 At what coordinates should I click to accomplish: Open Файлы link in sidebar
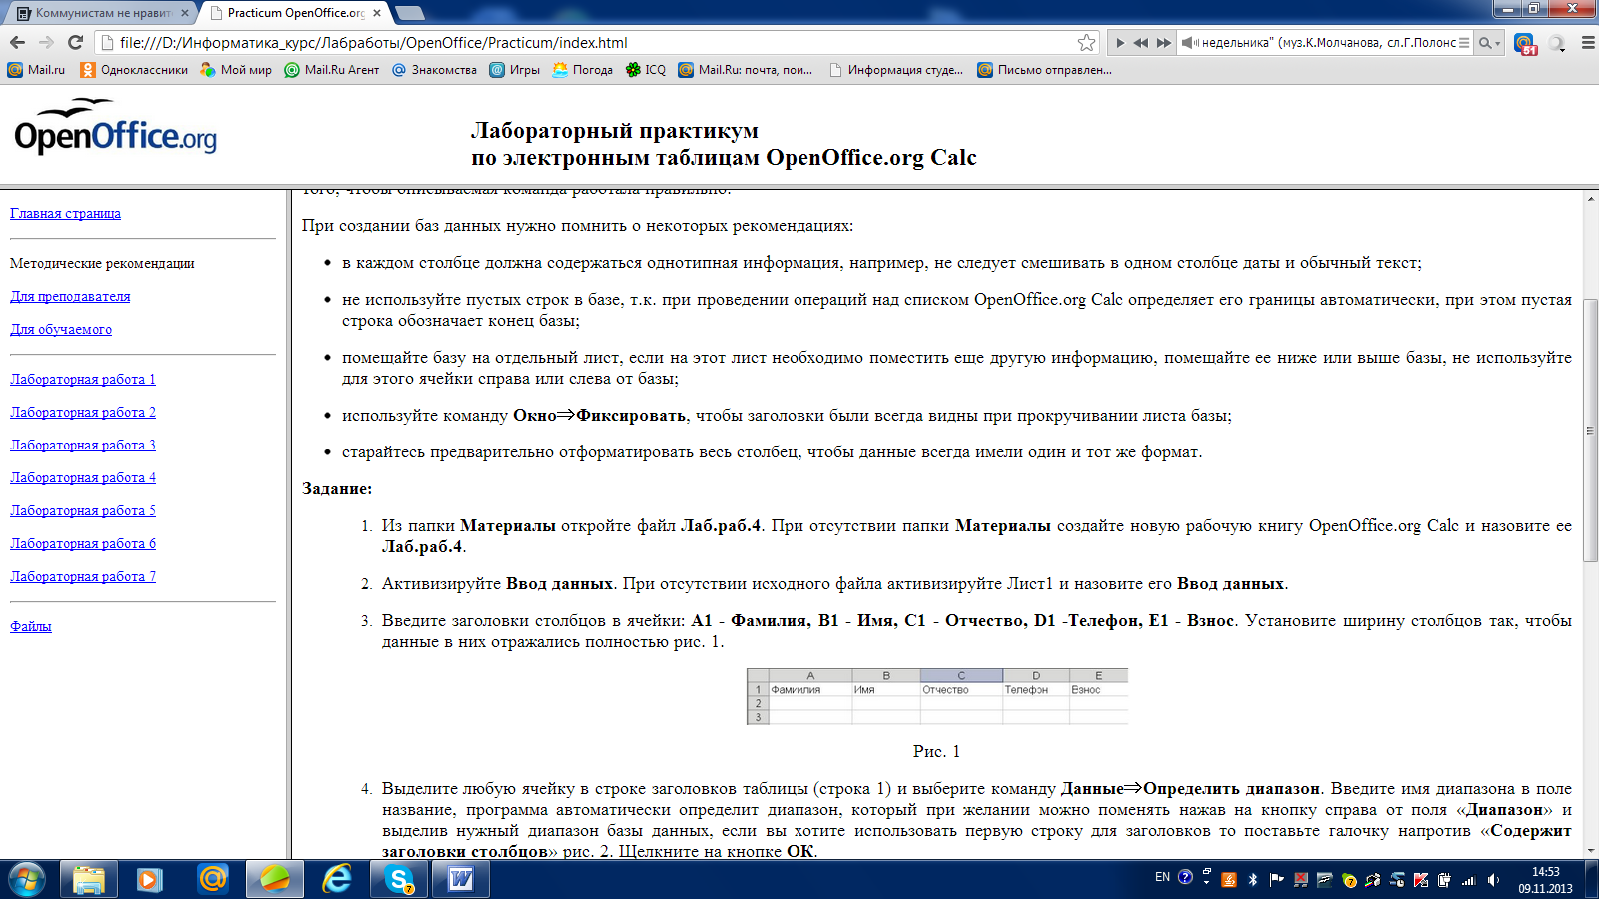31,626
